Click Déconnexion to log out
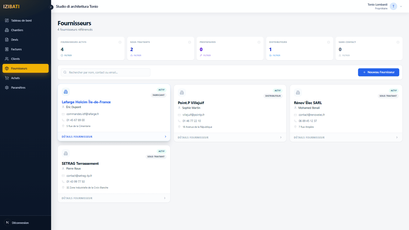 coord(20,223)
